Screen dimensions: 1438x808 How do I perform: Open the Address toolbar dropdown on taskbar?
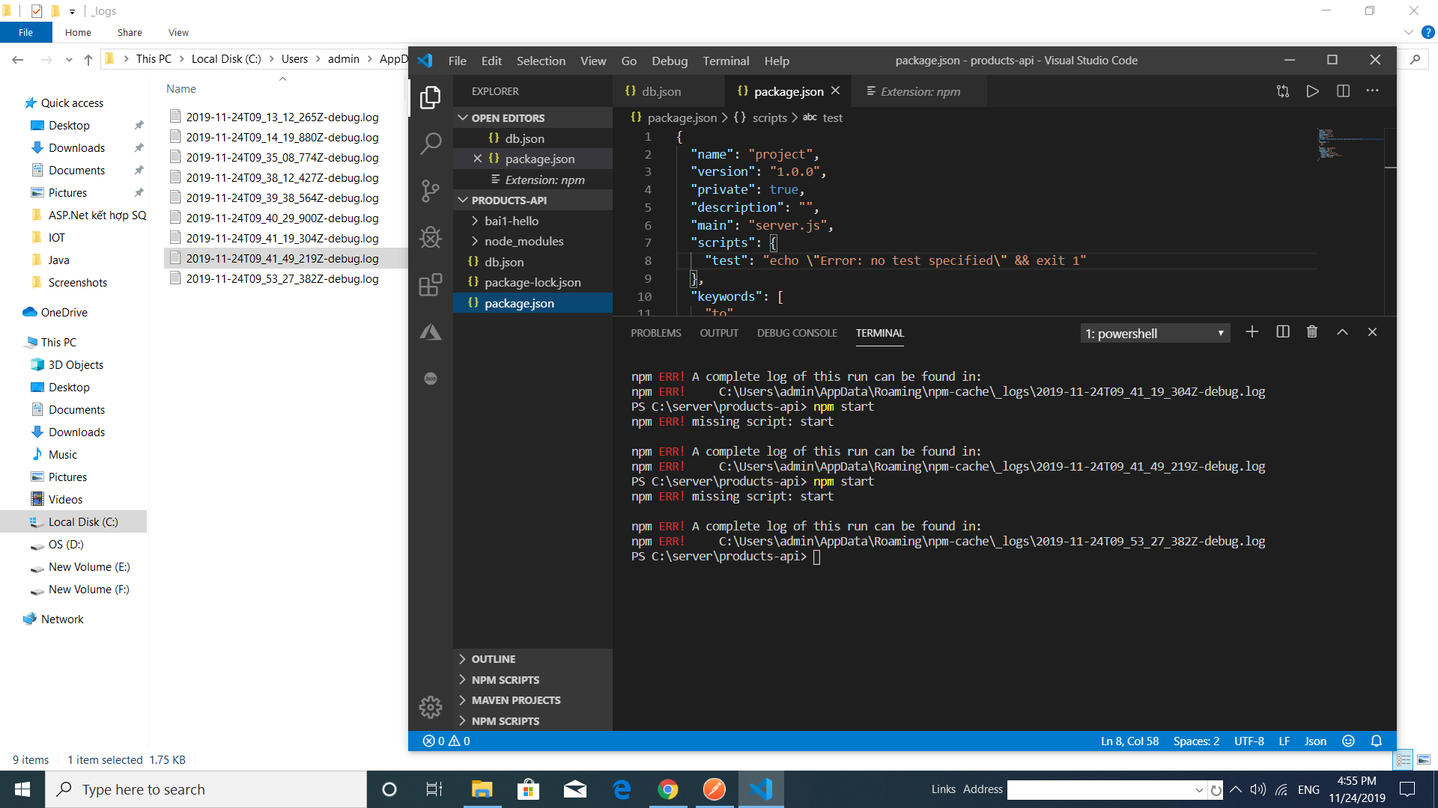tap(1199, 790)
